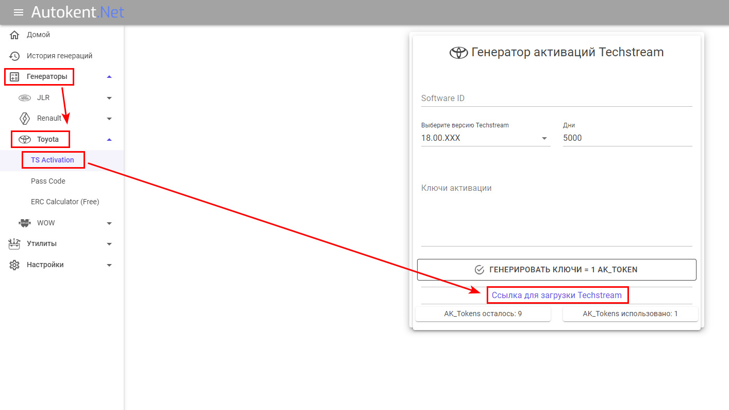Click the Land Rover logo icon
The height and width of the screenshot is (410, 729).
25,98
